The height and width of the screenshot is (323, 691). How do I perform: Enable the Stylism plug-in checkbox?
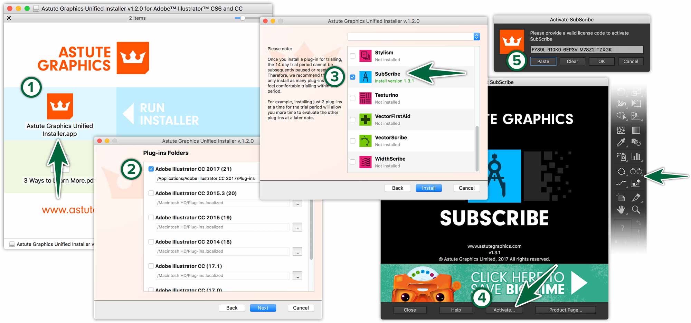(352, 56)
